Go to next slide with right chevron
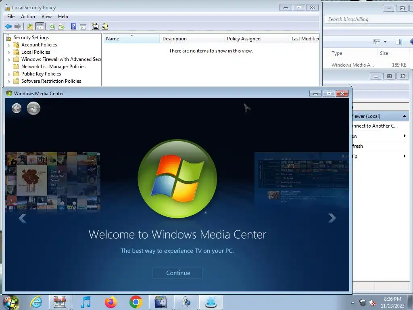413x310 pixels. (x=332, y=218)
